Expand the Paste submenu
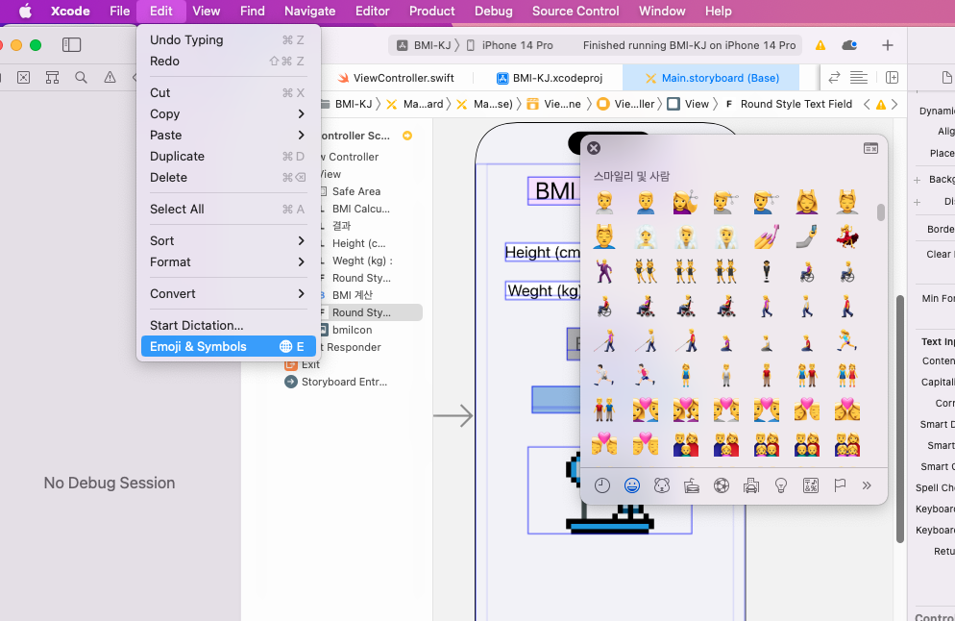This screenshot has width=955, height=621. coord(229,135)
